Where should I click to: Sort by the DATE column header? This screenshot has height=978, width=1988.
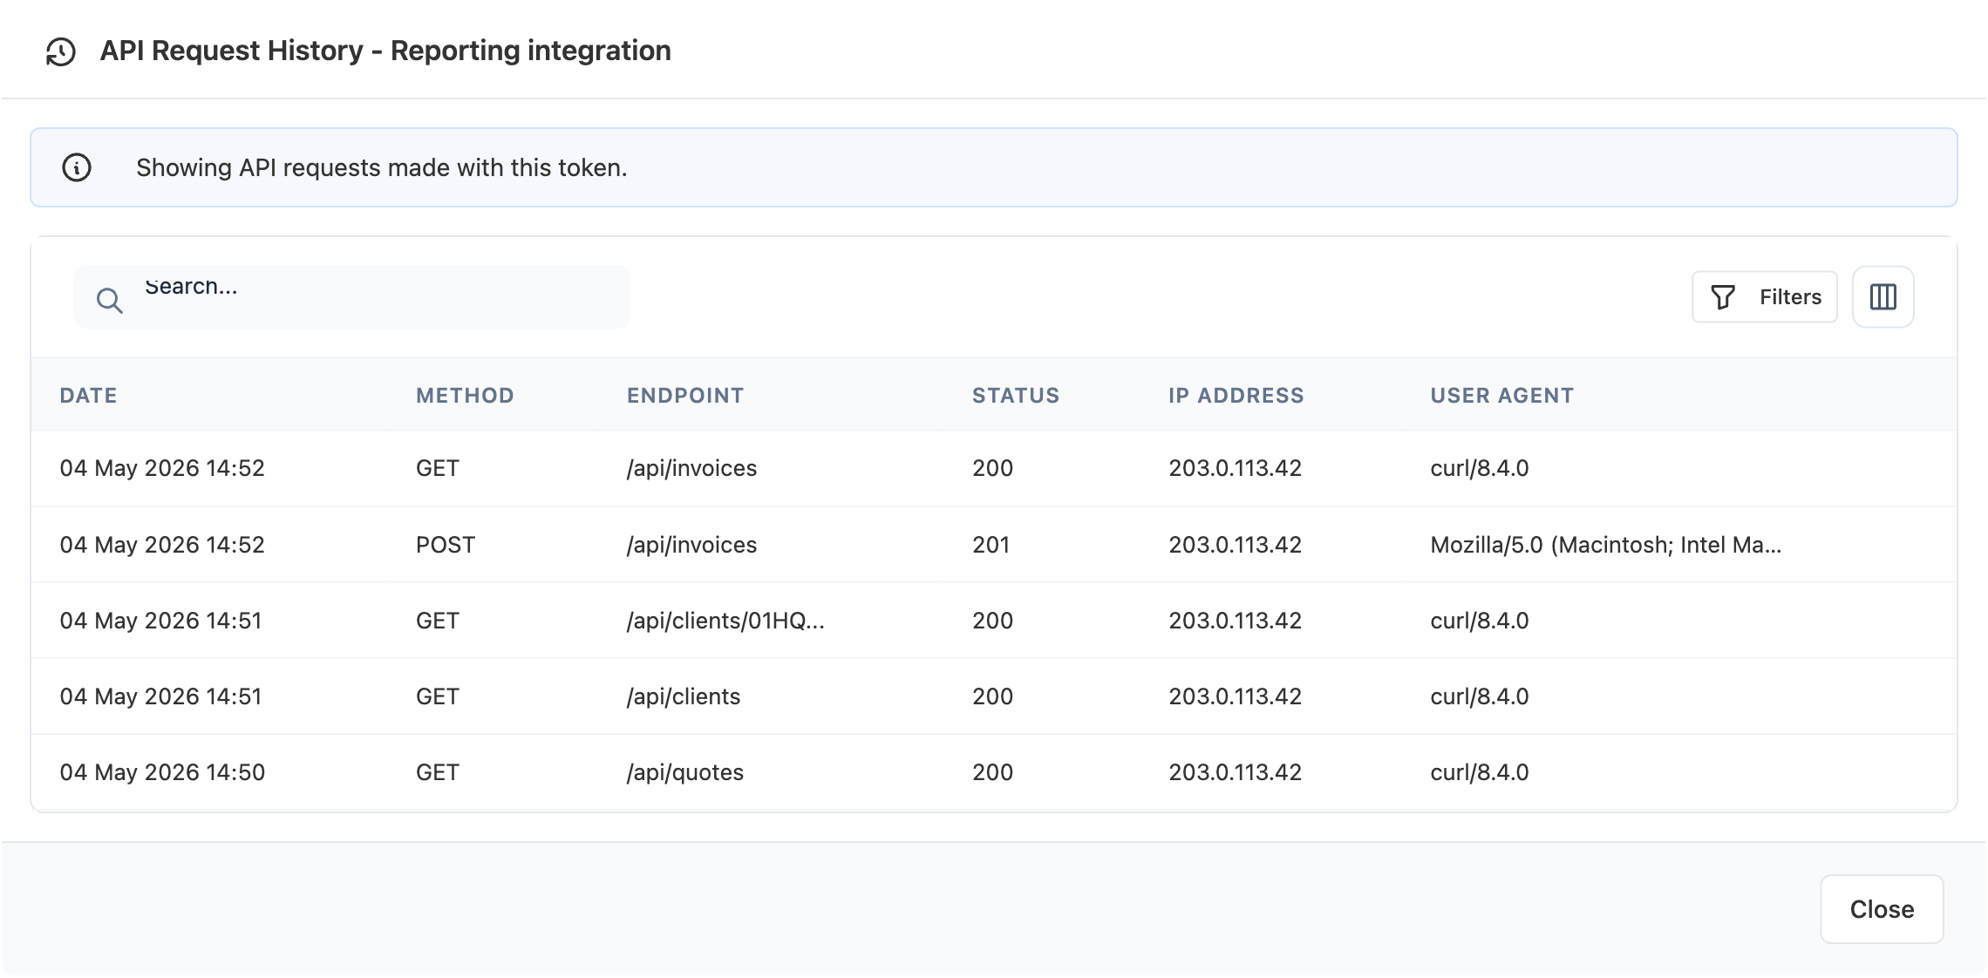pyautogui.click(x=88, y=396)
